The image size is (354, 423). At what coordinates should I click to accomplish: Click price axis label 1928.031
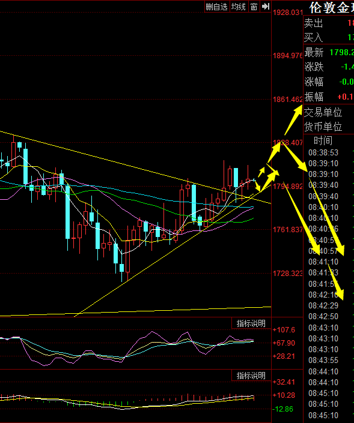[288, 13]
